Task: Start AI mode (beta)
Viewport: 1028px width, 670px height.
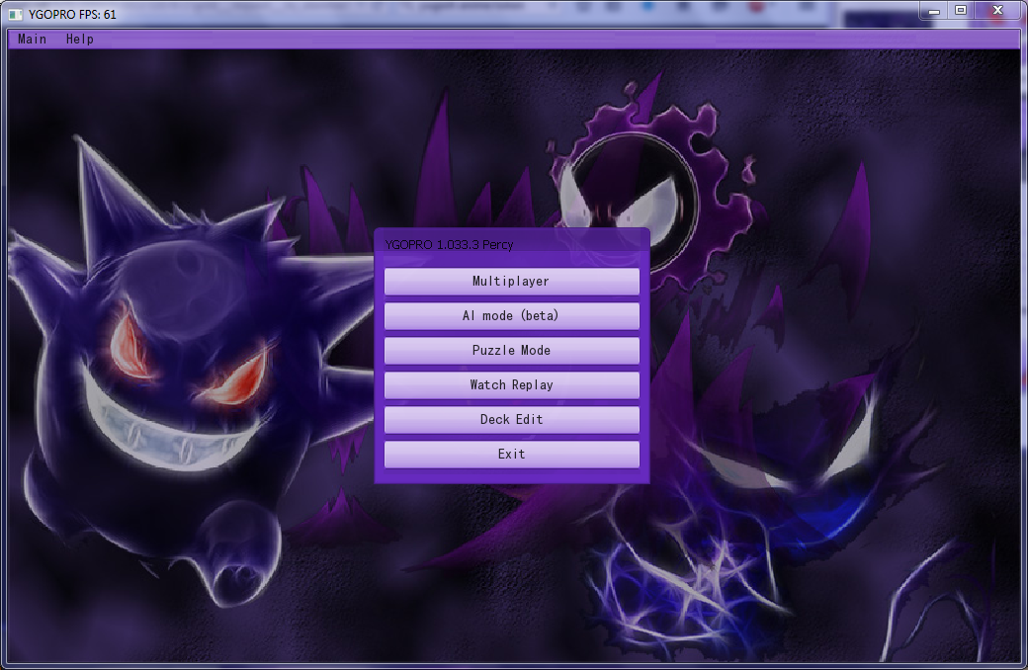Action: coord(511,316)
